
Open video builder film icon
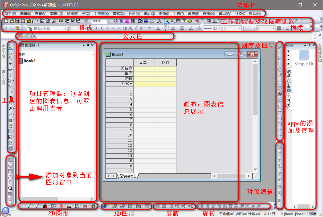tap(133, 21)
